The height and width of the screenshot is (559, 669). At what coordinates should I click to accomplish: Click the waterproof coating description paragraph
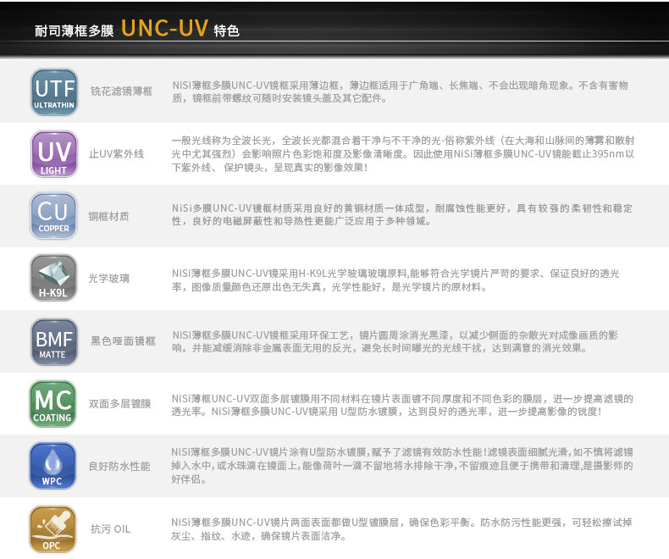[x=402, y=465]
